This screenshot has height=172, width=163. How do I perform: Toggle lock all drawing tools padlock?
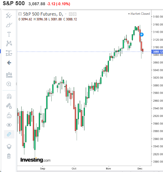tap(9, 115)
